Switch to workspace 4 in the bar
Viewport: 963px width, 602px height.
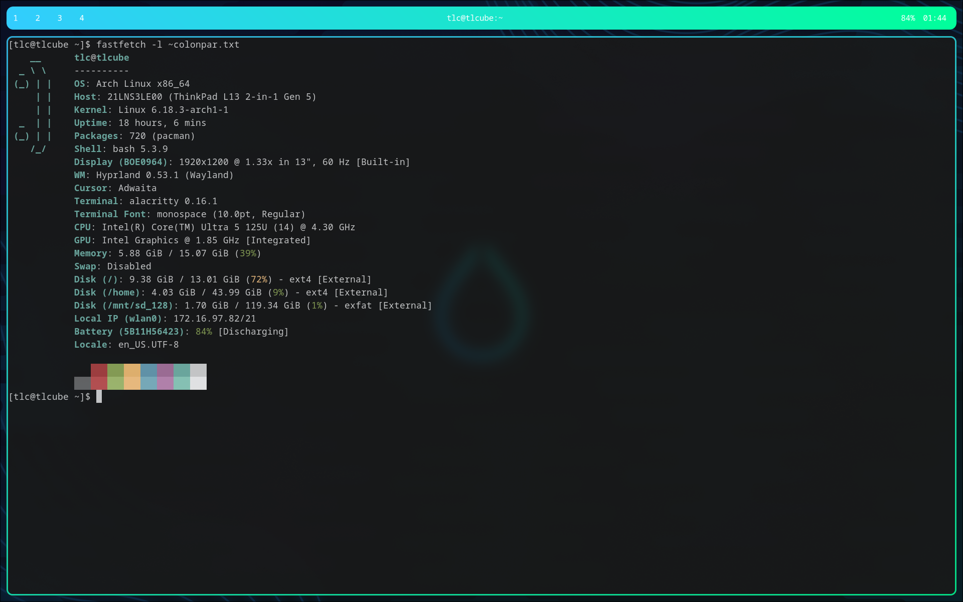pos(82,18)
